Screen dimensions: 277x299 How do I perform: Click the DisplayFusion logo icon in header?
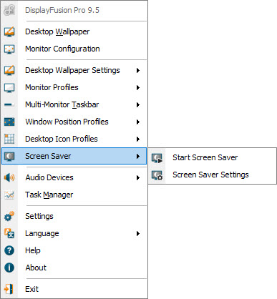click(x=9, y=10)
